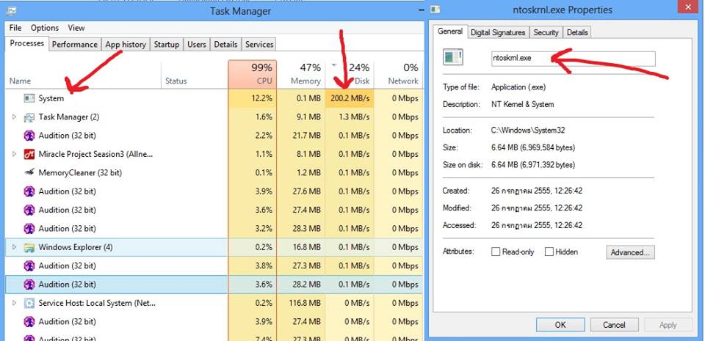This screenshot has height=341, width=705.
Task: Click the ntoskrnl.exe file icon in Properties
Action: [453, 58]
